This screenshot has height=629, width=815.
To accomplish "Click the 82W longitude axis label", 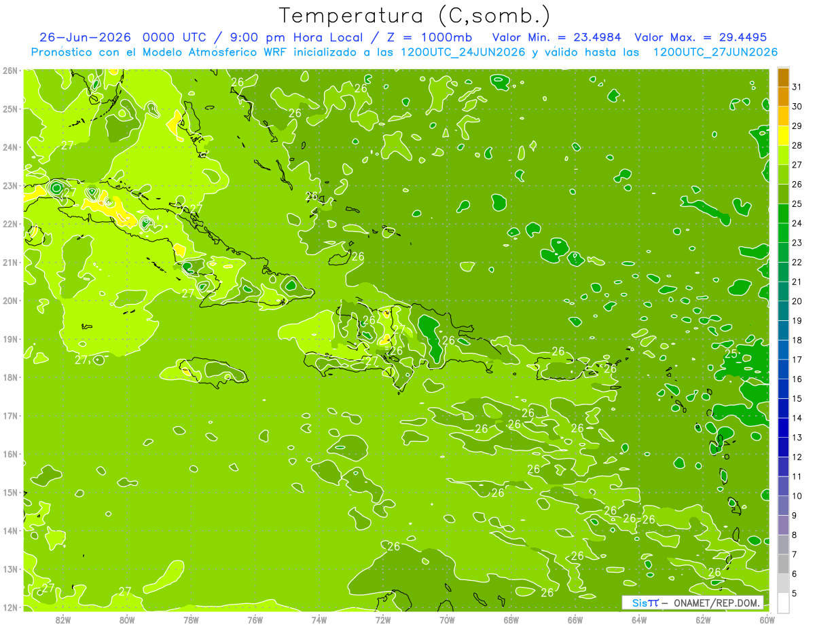I will 63,620.
